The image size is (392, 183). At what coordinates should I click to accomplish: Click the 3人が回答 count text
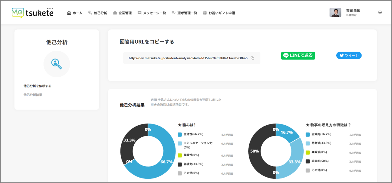tap(355, 162)
